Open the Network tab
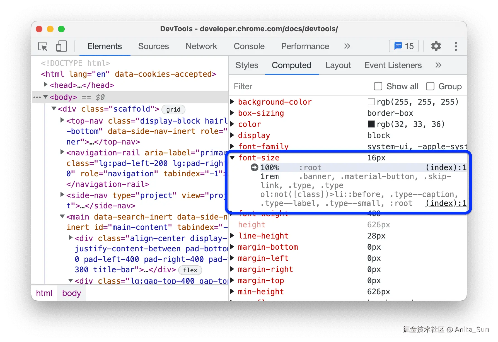 [x=201, y=46]
